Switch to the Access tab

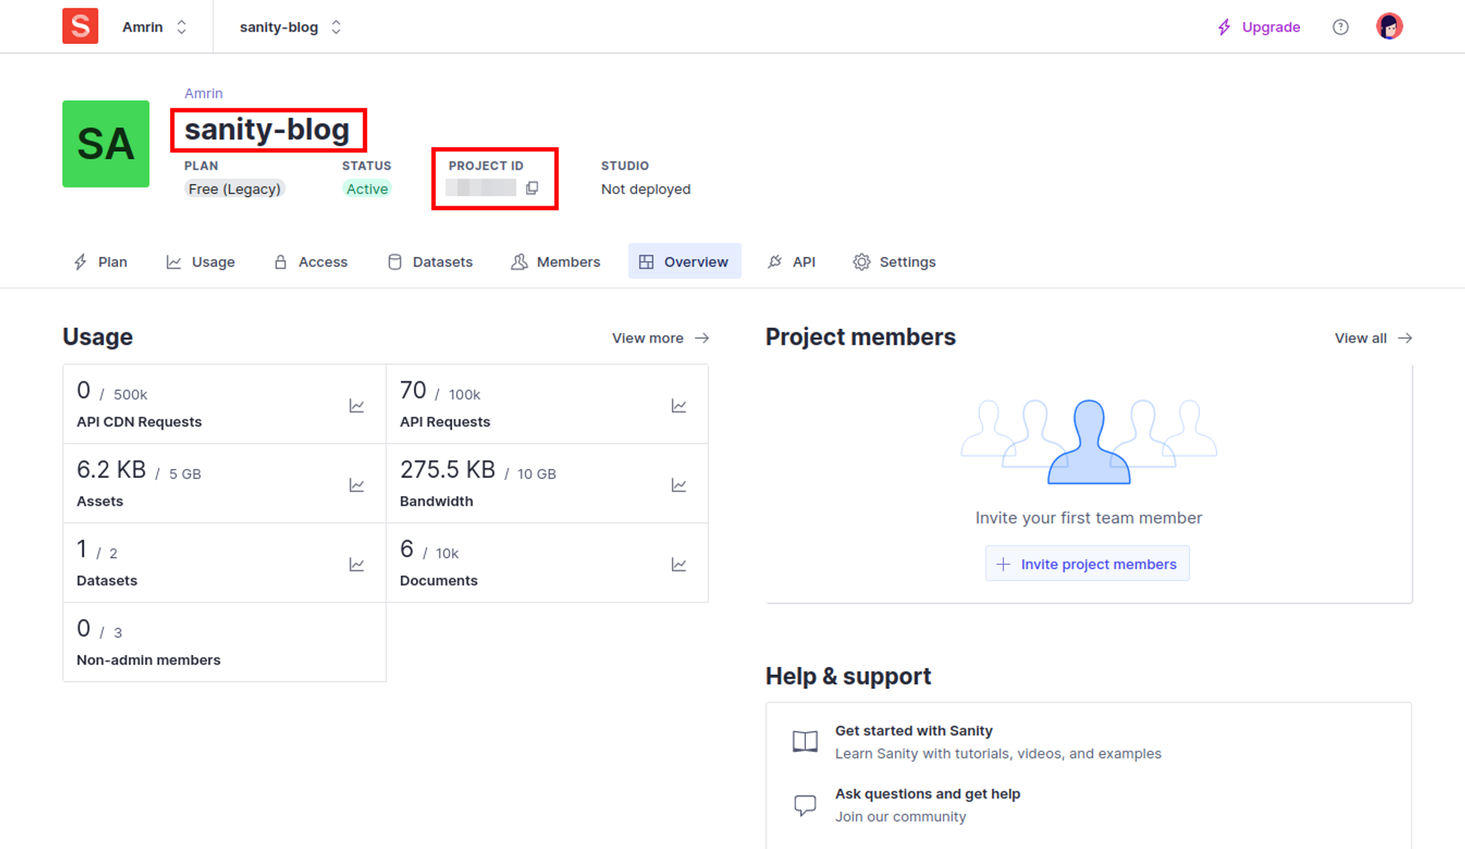311,261
